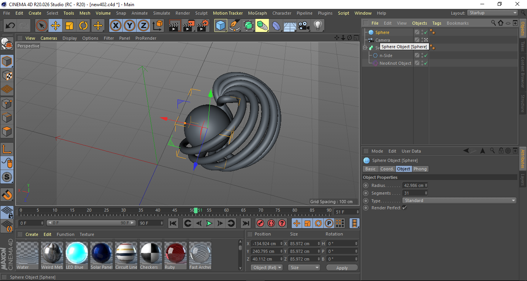Toggle Position key recording
This screenshot has width=527, height=281.
point(297,223)
